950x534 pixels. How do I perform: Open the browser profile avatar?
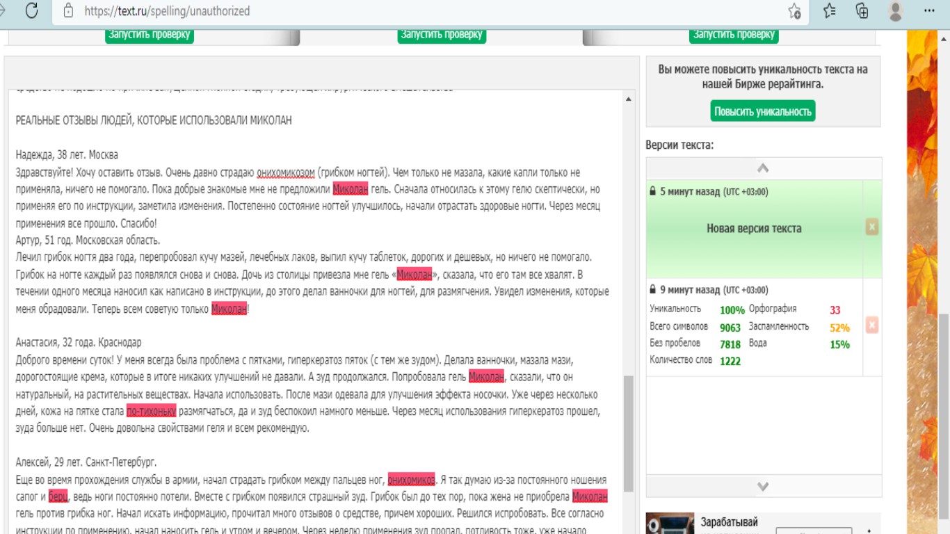[896, 10]
